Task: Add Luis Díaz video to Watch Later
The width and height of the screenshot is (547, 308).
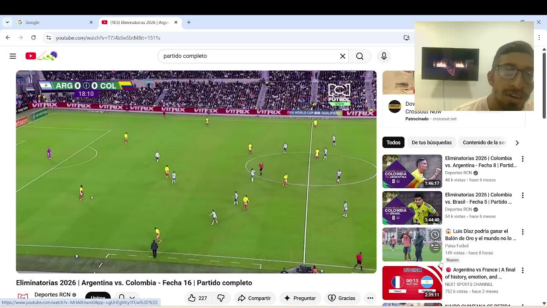Action: click(x=435, y=234)
